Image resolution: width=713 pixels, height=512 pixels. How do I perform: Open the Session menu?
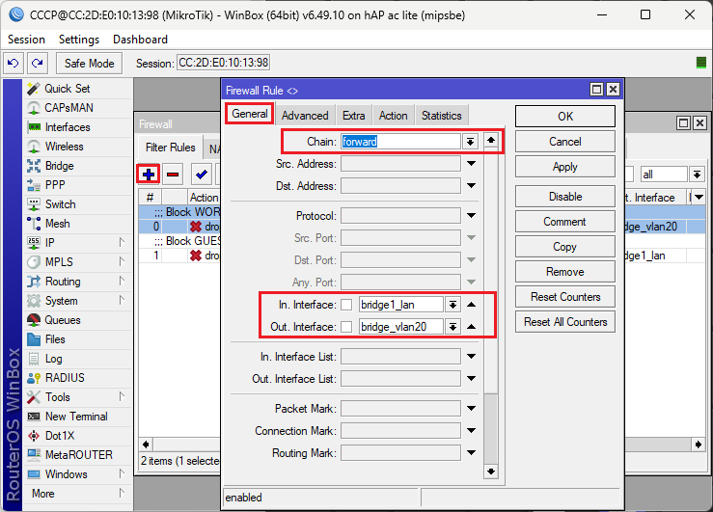tap(26, 40)
